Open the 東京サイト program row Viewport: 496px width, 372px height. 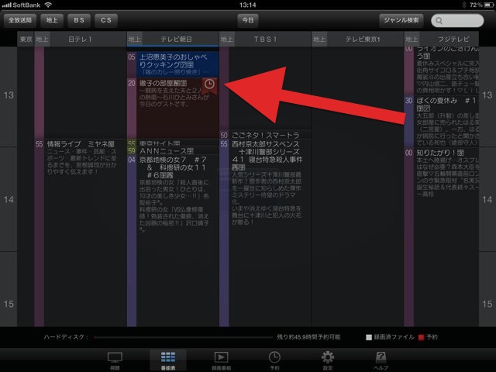[x=173, y=143]
